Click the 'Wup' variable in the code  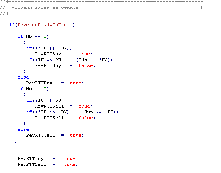click(89, 112)
